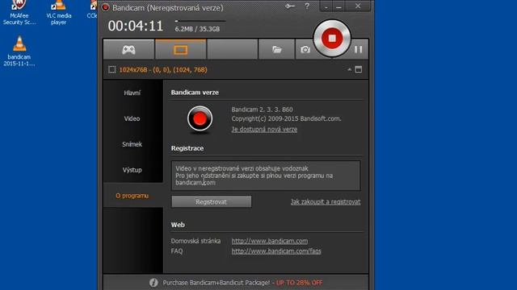Open the http://www.bandicam.com homepage link
Image resolution: width=517 pixels, height=290 pixels.
pos(269,241)
